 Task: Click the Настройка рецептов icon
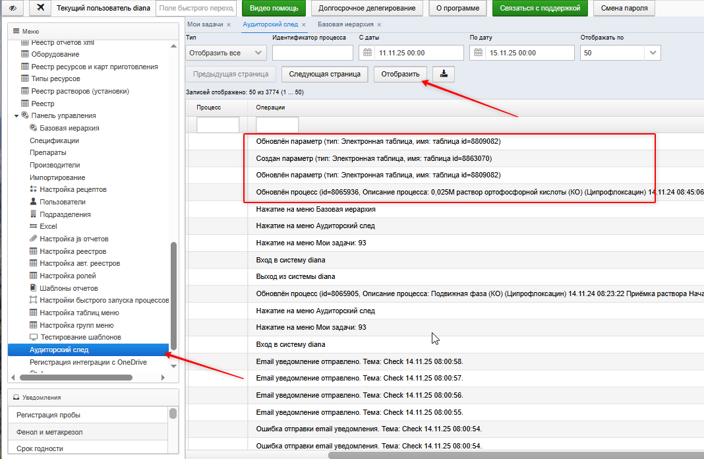pos(33,189)
